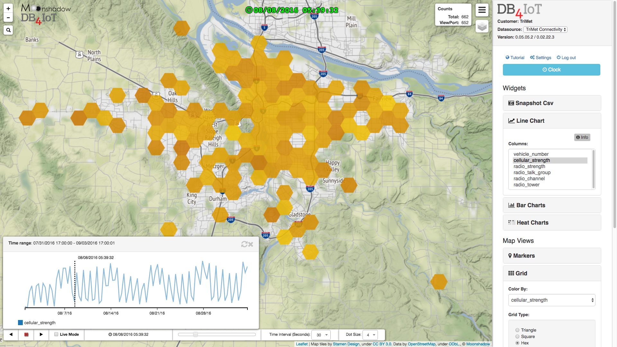The image size is (617, 347).
Task: Close the line chart popup
Action: coord(251,245)
